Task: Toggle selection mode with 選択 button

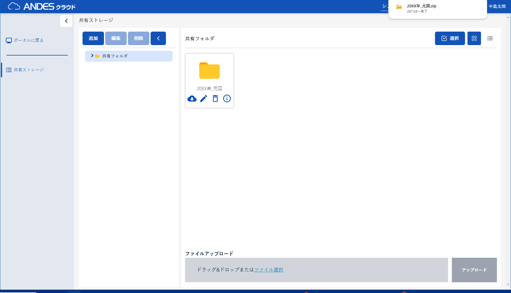Action: [450, 38]
